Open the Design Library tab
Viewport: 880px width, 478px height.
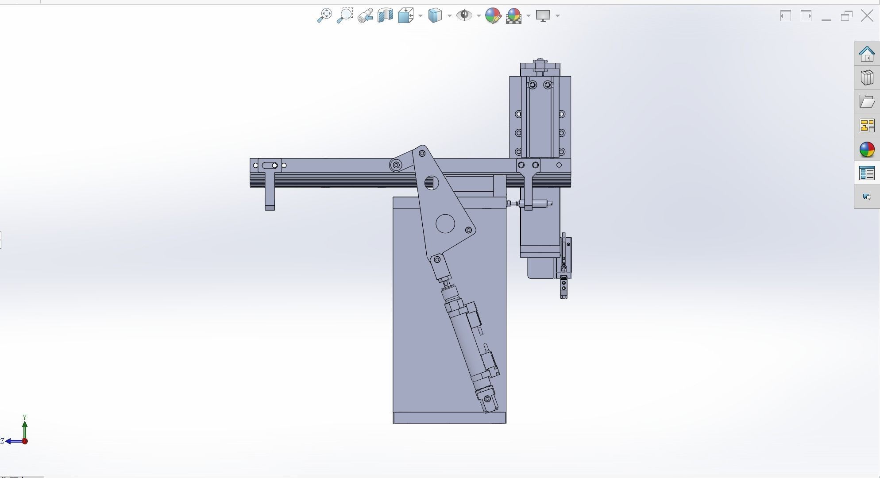(x=867, y=78)
